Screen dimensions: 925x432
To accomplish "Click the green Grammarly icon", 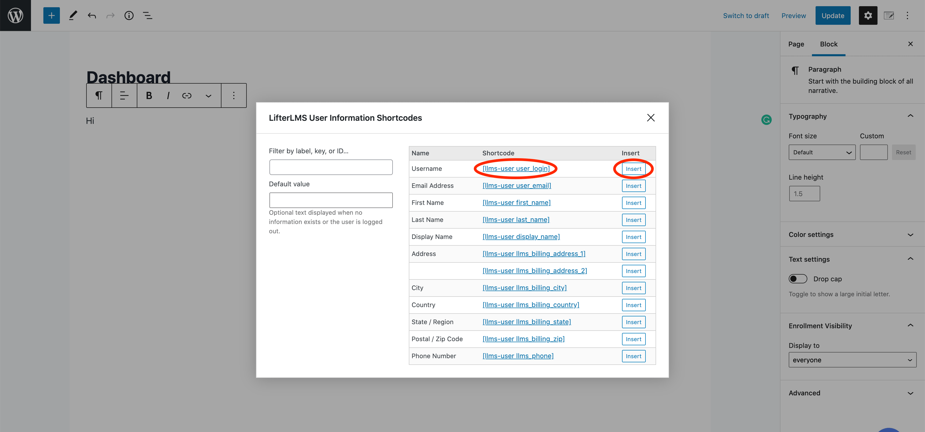I will pos(766,120).
